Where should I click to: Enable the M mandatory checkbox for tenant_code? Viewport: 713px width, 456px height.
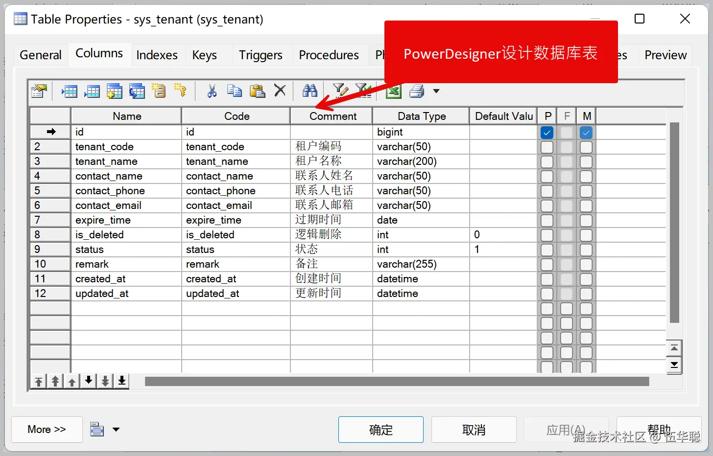click(x=586, y=146)
